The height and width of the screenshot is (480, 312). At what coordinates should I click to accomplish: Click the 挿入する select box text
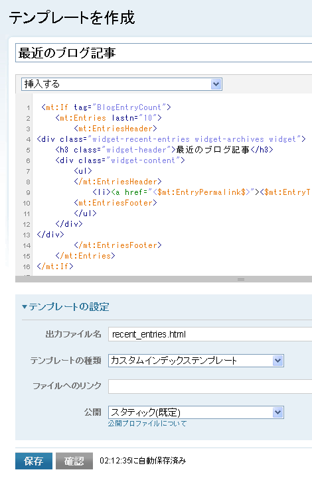point(42,84)
